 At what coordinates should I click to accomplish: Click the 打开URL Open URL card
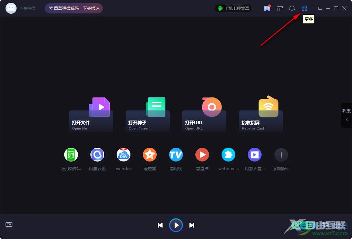coord(204,116)
